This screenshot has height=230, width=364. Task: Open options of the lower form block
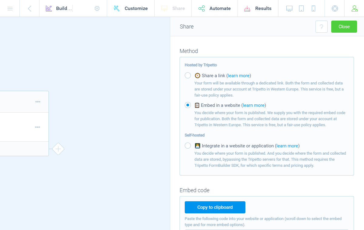(x=38, y=127)
